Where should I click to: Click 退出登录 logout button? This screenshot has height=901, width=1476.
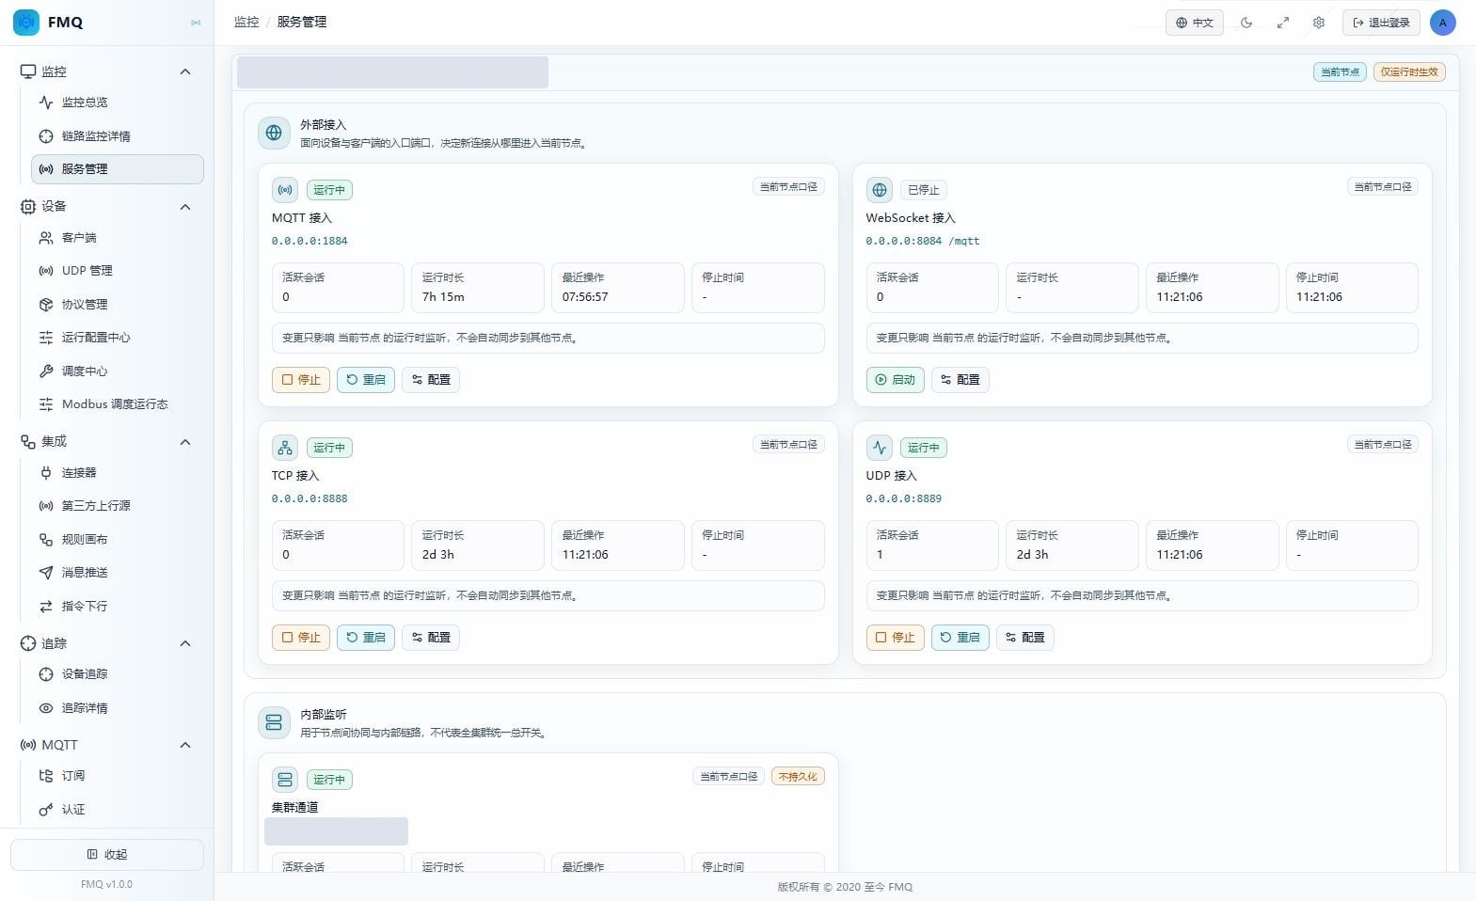[x=1381, y=23]
